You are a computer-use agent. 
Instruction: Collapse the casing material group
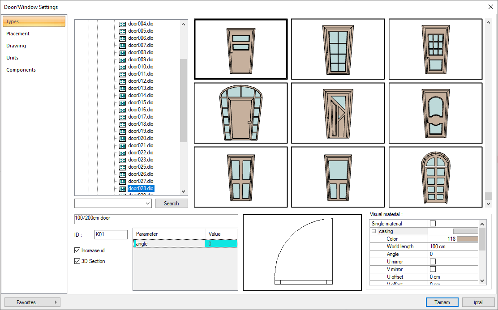373,231
